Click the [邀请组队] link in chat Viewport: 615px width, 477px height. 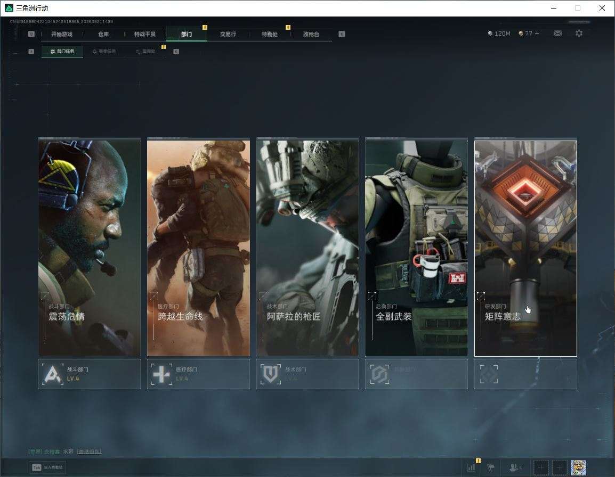(x=89, y=451)
